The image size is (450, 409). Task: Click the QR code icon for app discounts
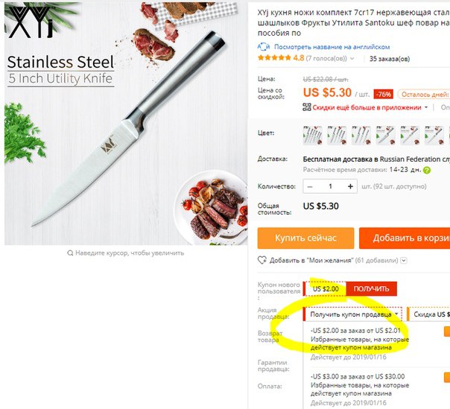pos(307,107)
